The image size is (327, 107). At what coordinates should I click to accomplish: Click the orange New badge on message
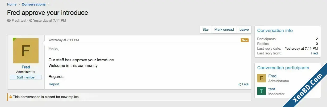pyautogui.click(x=245, y=40)
